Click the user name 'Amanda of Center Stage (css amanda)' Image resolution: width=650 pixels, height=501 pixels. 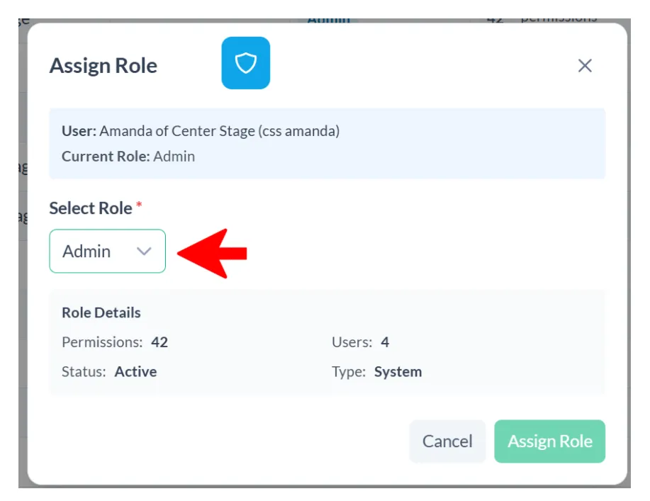tap(219, 131)
